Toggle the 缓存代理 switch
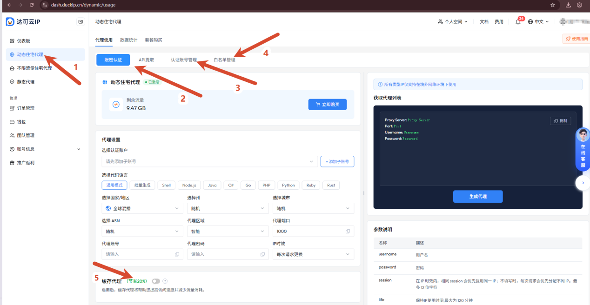The height and width of the screenshot is (305, 590). [155, 281]
